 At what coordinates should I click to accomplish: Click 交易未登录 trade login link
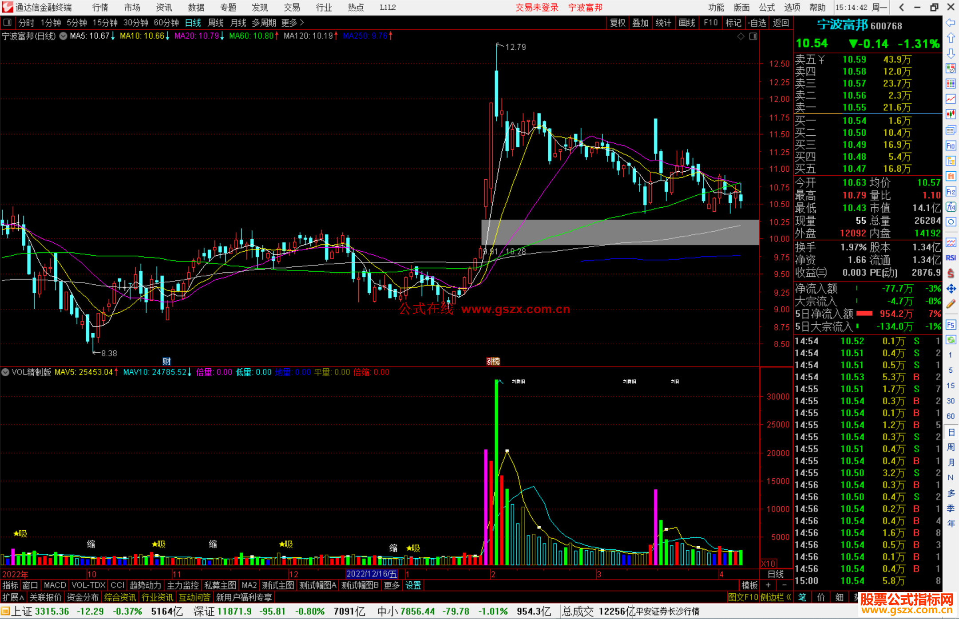(x=537, y=8)
